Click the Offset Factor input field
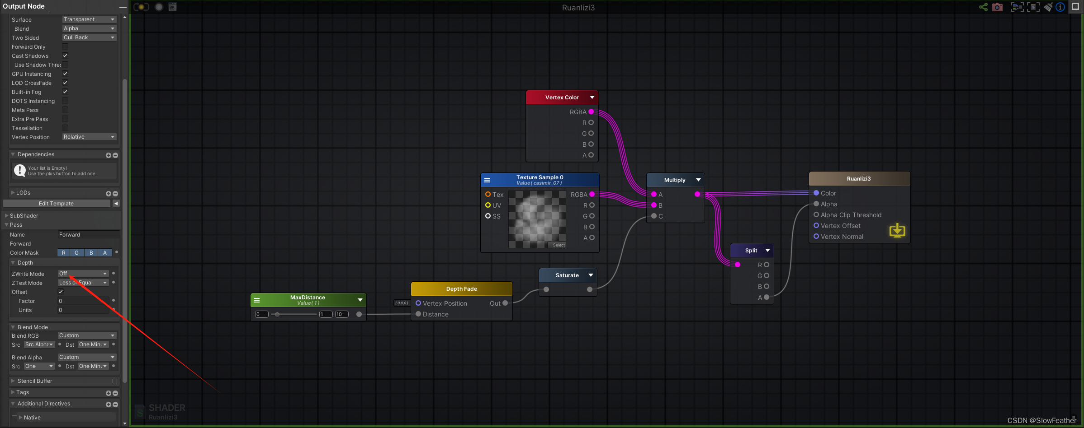This screenshot has width=1084, height=428. [x=84, y=301]
